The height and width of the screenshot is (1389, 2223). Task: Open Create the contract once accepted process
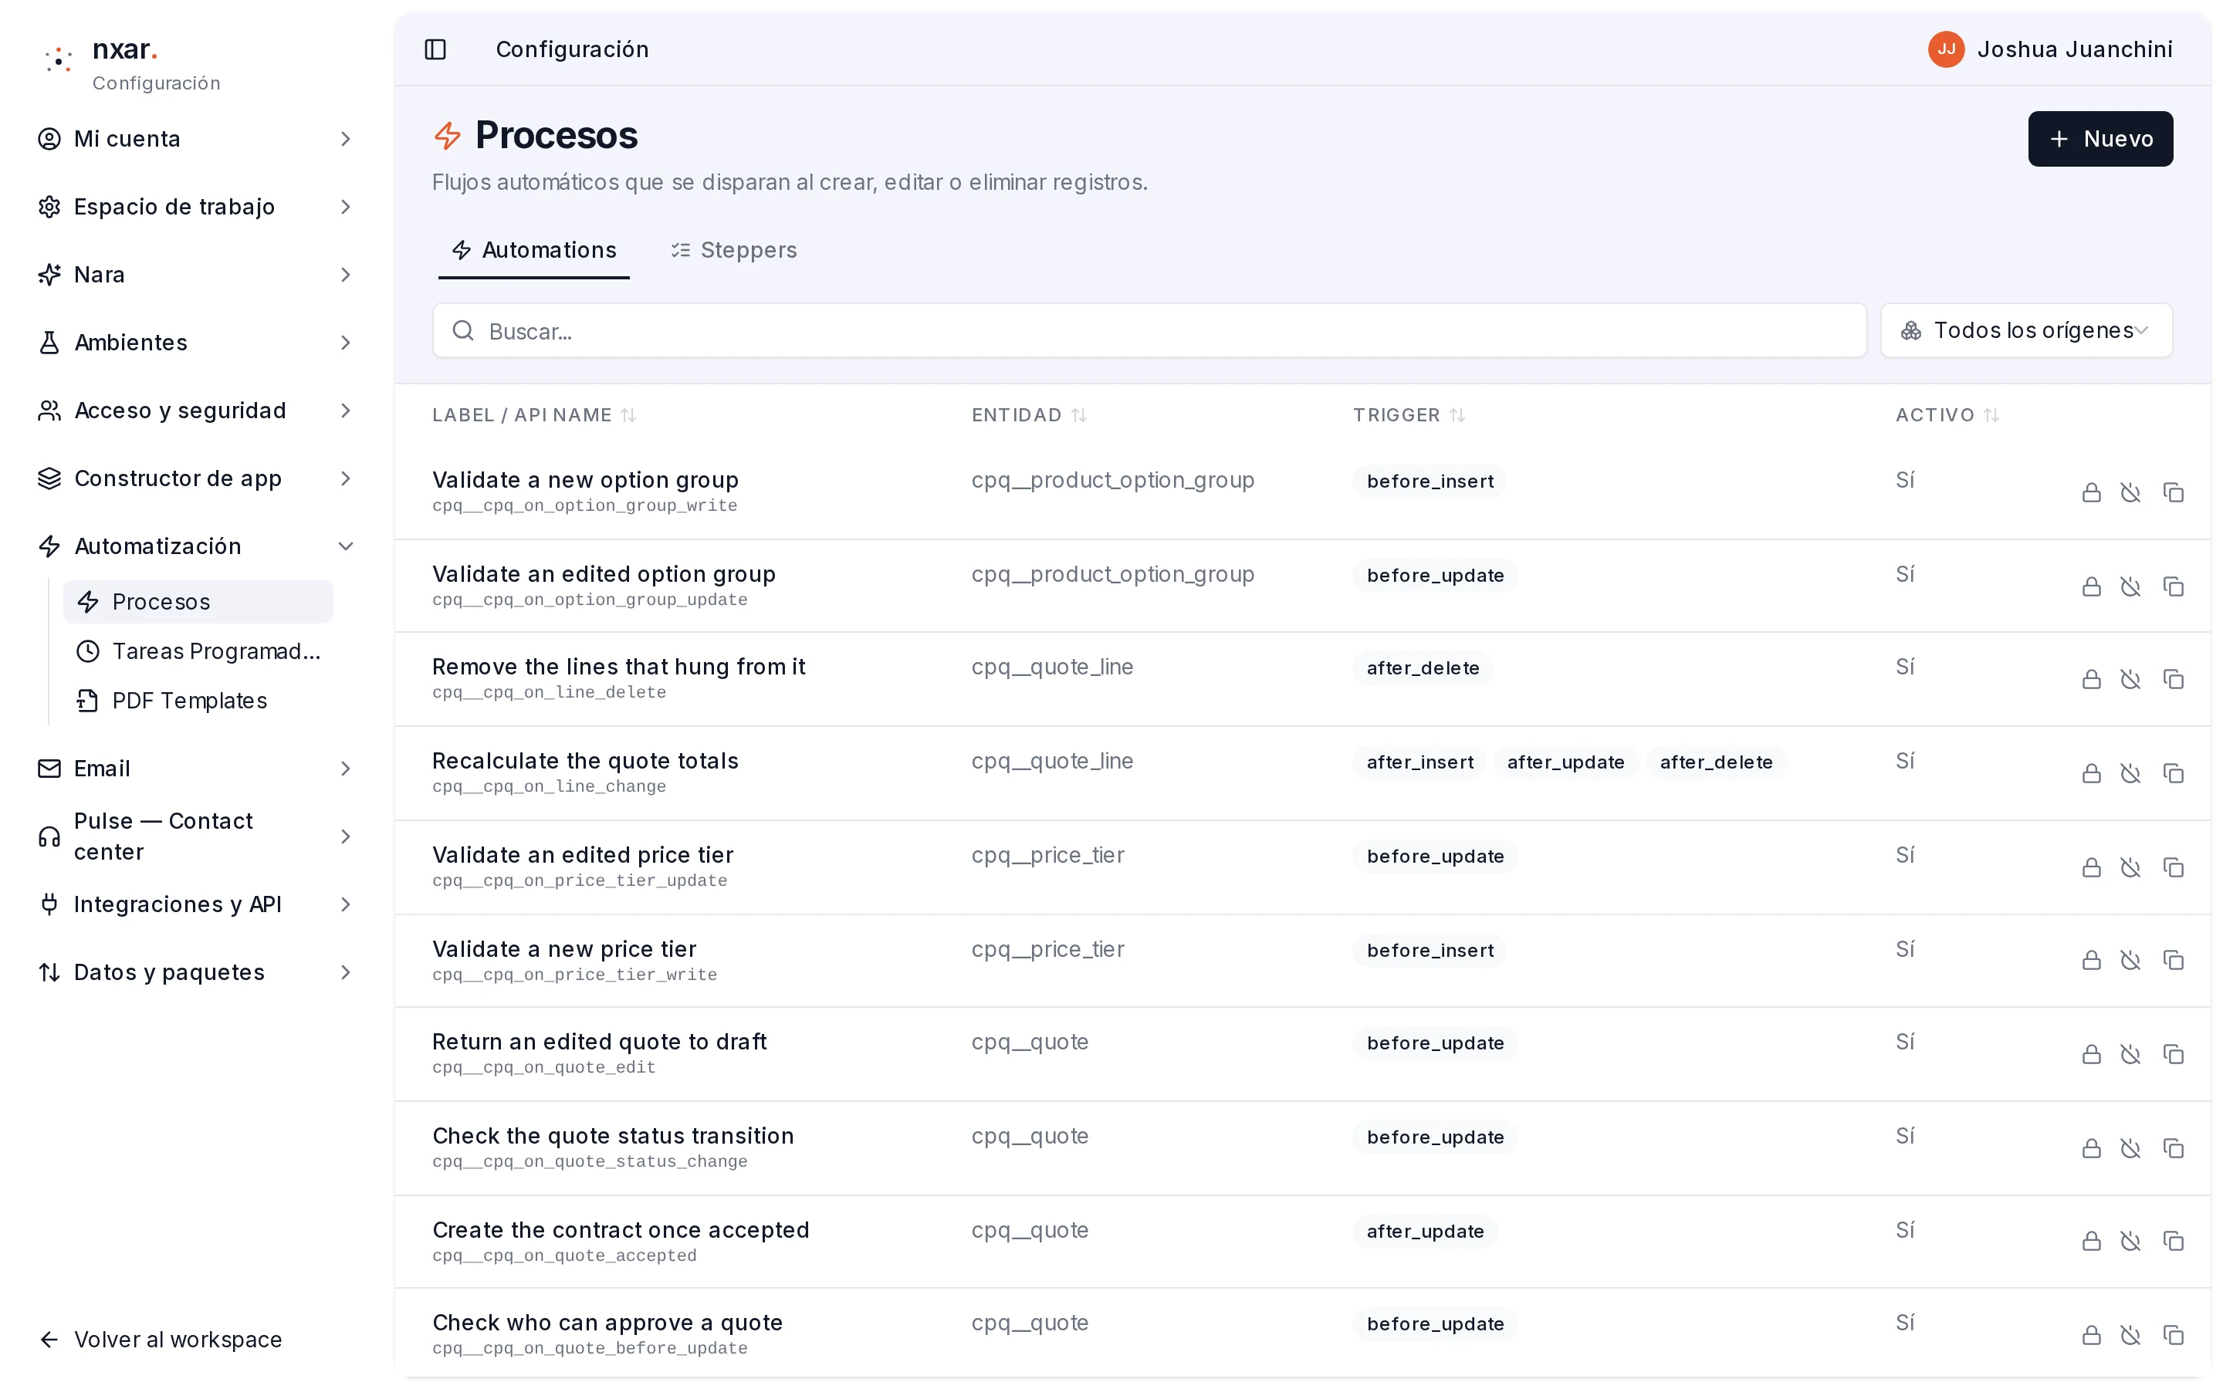621,1230
